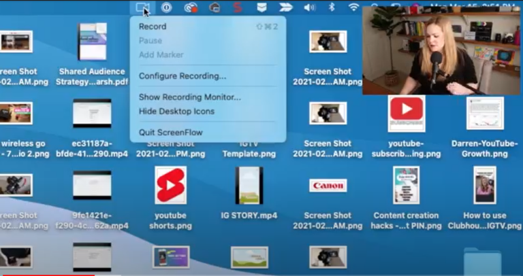Select the youtube shorts.png file
The height and width of the screenshot is (276, 523).
[170, 186]
